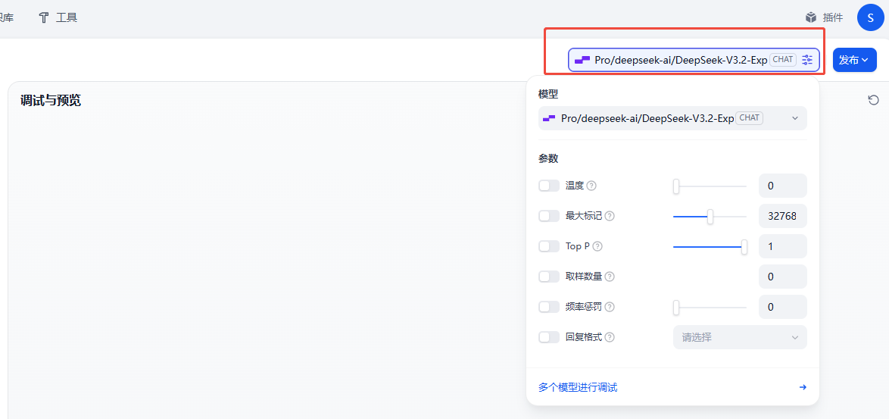Click the help icon next to Top P
The image size is (889, 419).
(597, 247)
